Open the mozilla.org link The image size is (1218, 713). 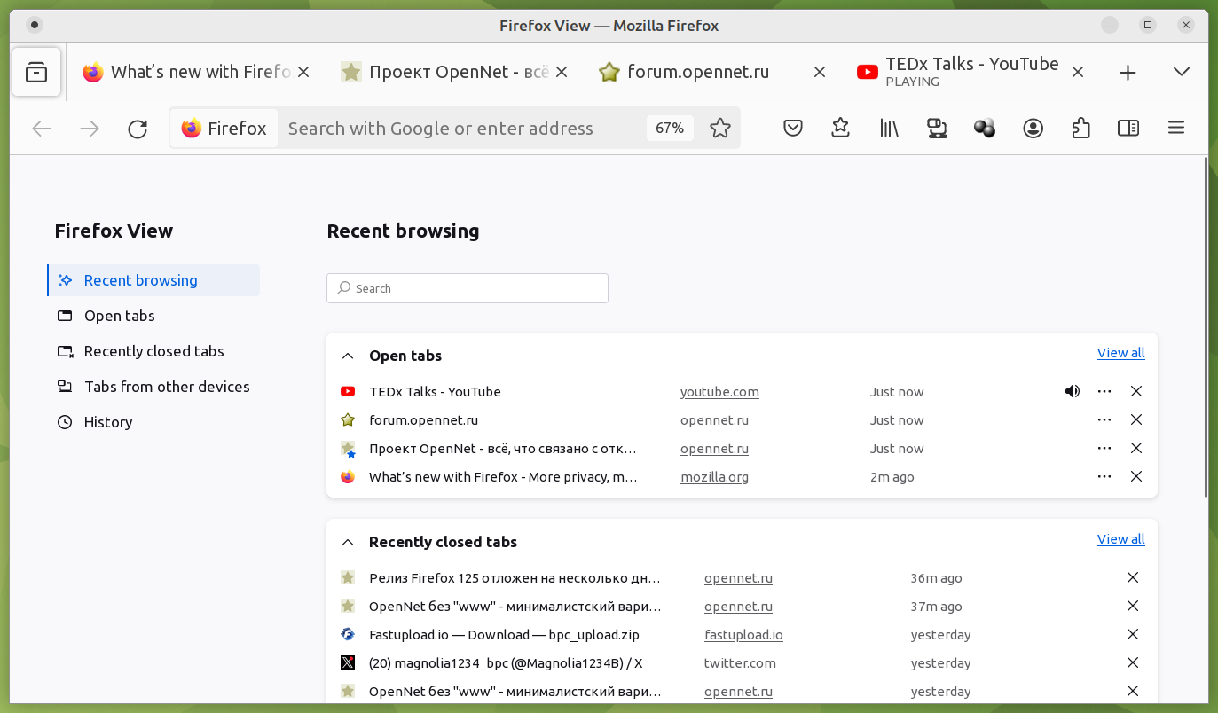(714, 477)
